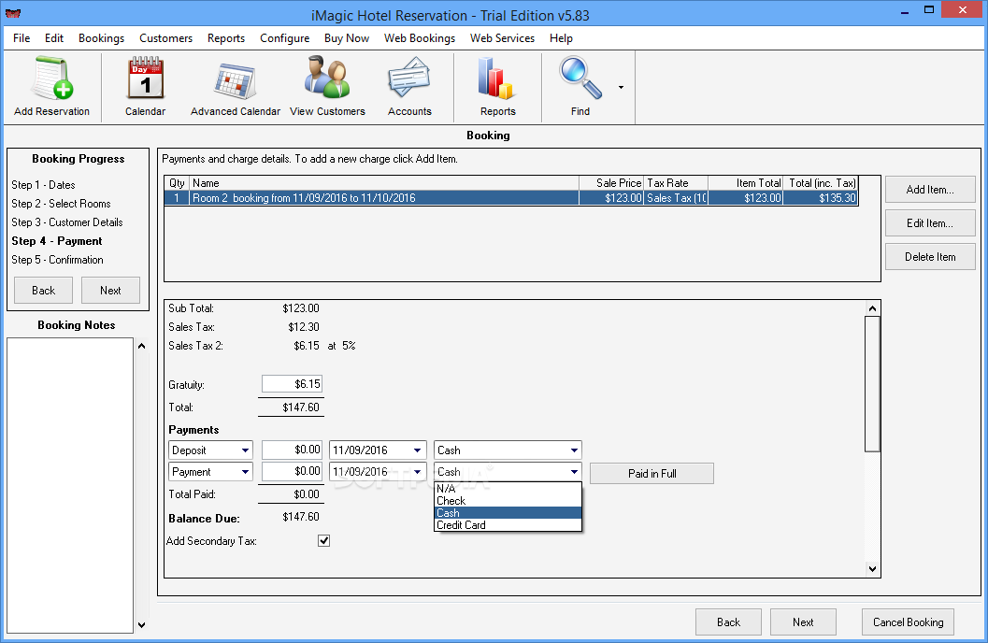Open the Web Bookings menu
This screenshot has width=988, height=643.
[420, 37]
